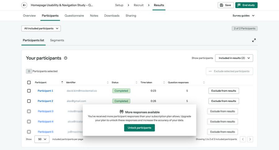The height and width of the screenshot is (150, 279).
Task: Exclude Participant 2 from results
Action: pos(224,101)
